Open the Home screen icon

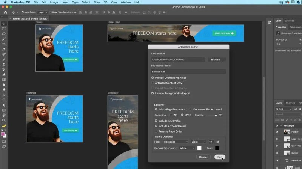(x=5, y=12)
